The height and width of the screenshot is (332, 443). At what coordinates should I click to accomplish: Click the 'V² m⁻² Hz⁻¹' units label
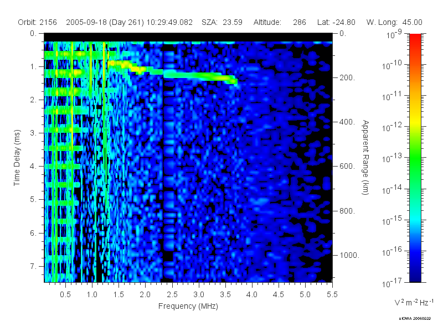tap(414, 302)
